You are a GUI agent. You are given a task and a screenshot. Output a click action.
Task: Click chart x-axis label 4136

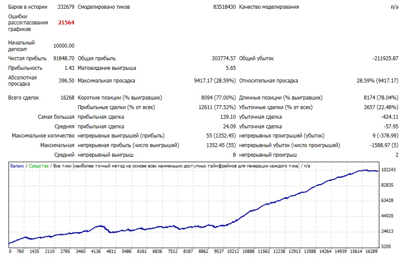point(96,251)
